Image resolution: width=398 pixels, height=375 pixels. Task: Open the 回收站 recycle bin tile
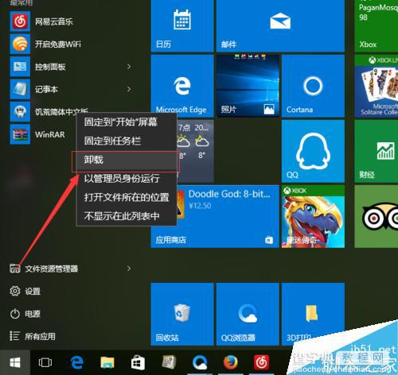pyautogui.click(x=182, y=314)
